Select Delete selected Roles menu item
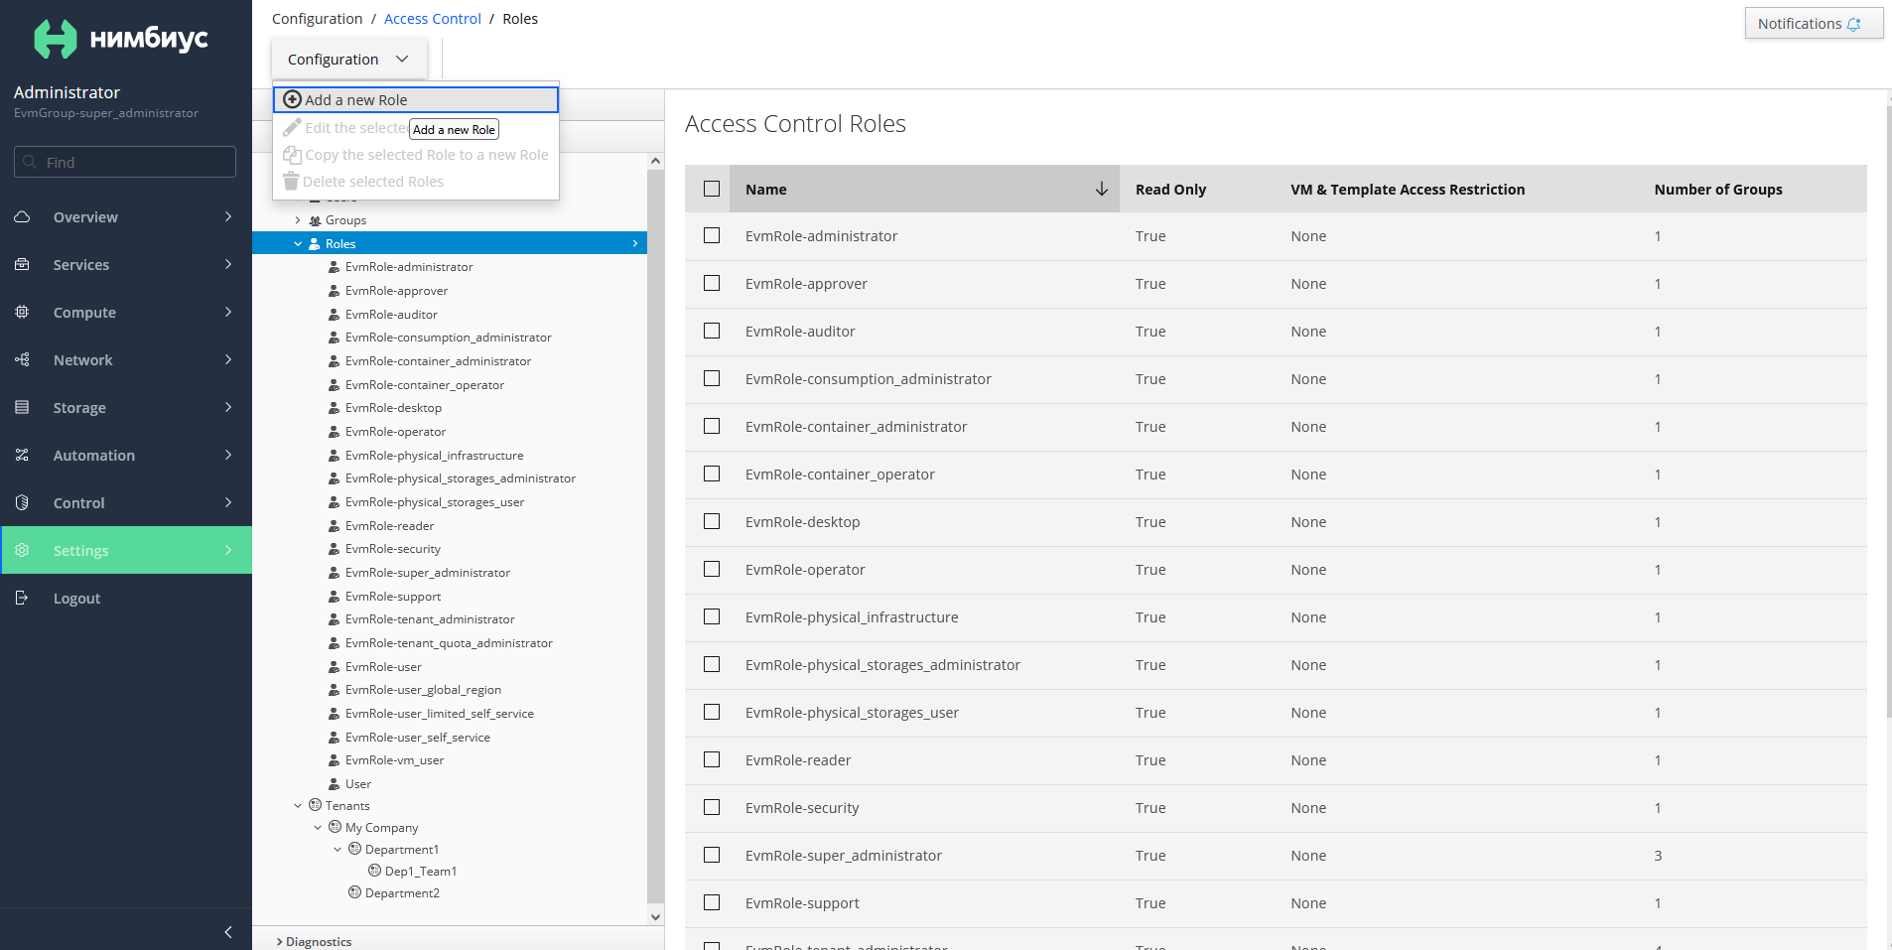This screenshot has height=950, width=1892. click(x=416, y=181)
